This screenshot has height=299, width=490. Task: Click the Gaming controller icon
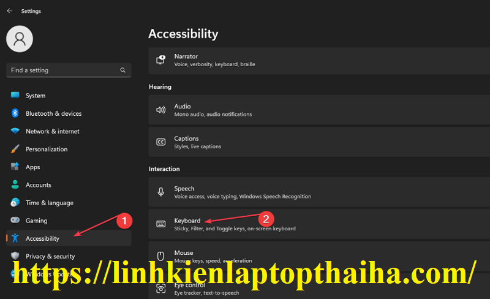[15, 220]
